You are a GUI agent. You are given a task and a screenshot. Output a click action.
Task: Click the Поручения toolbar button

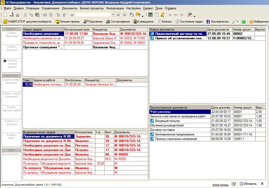point(93,21)
